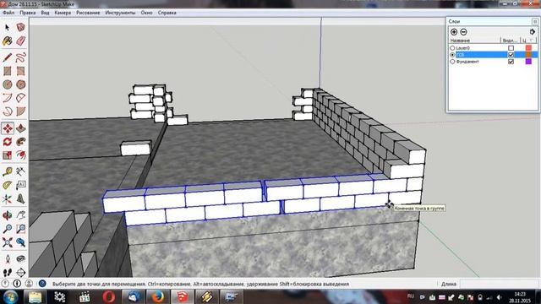The height and width of the screenshot is (304, 541).
Task: Select the Section Plane tool
Action: pyautogui.click(x=20, y=272)
